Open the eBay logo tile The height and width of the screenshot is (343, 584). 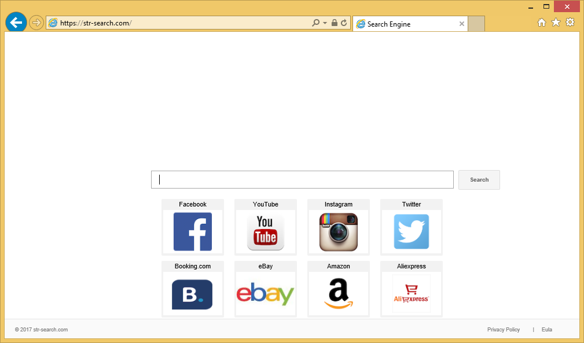[266, 294]
